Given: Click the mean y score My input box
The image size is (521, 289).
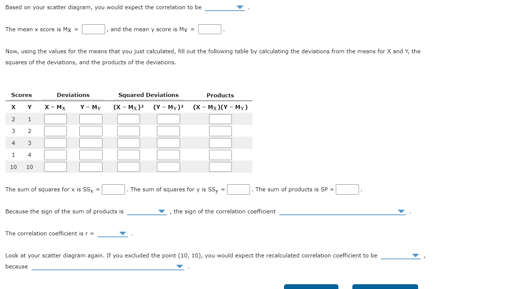Looking at the screenshot, I should [x=209, y=29].
